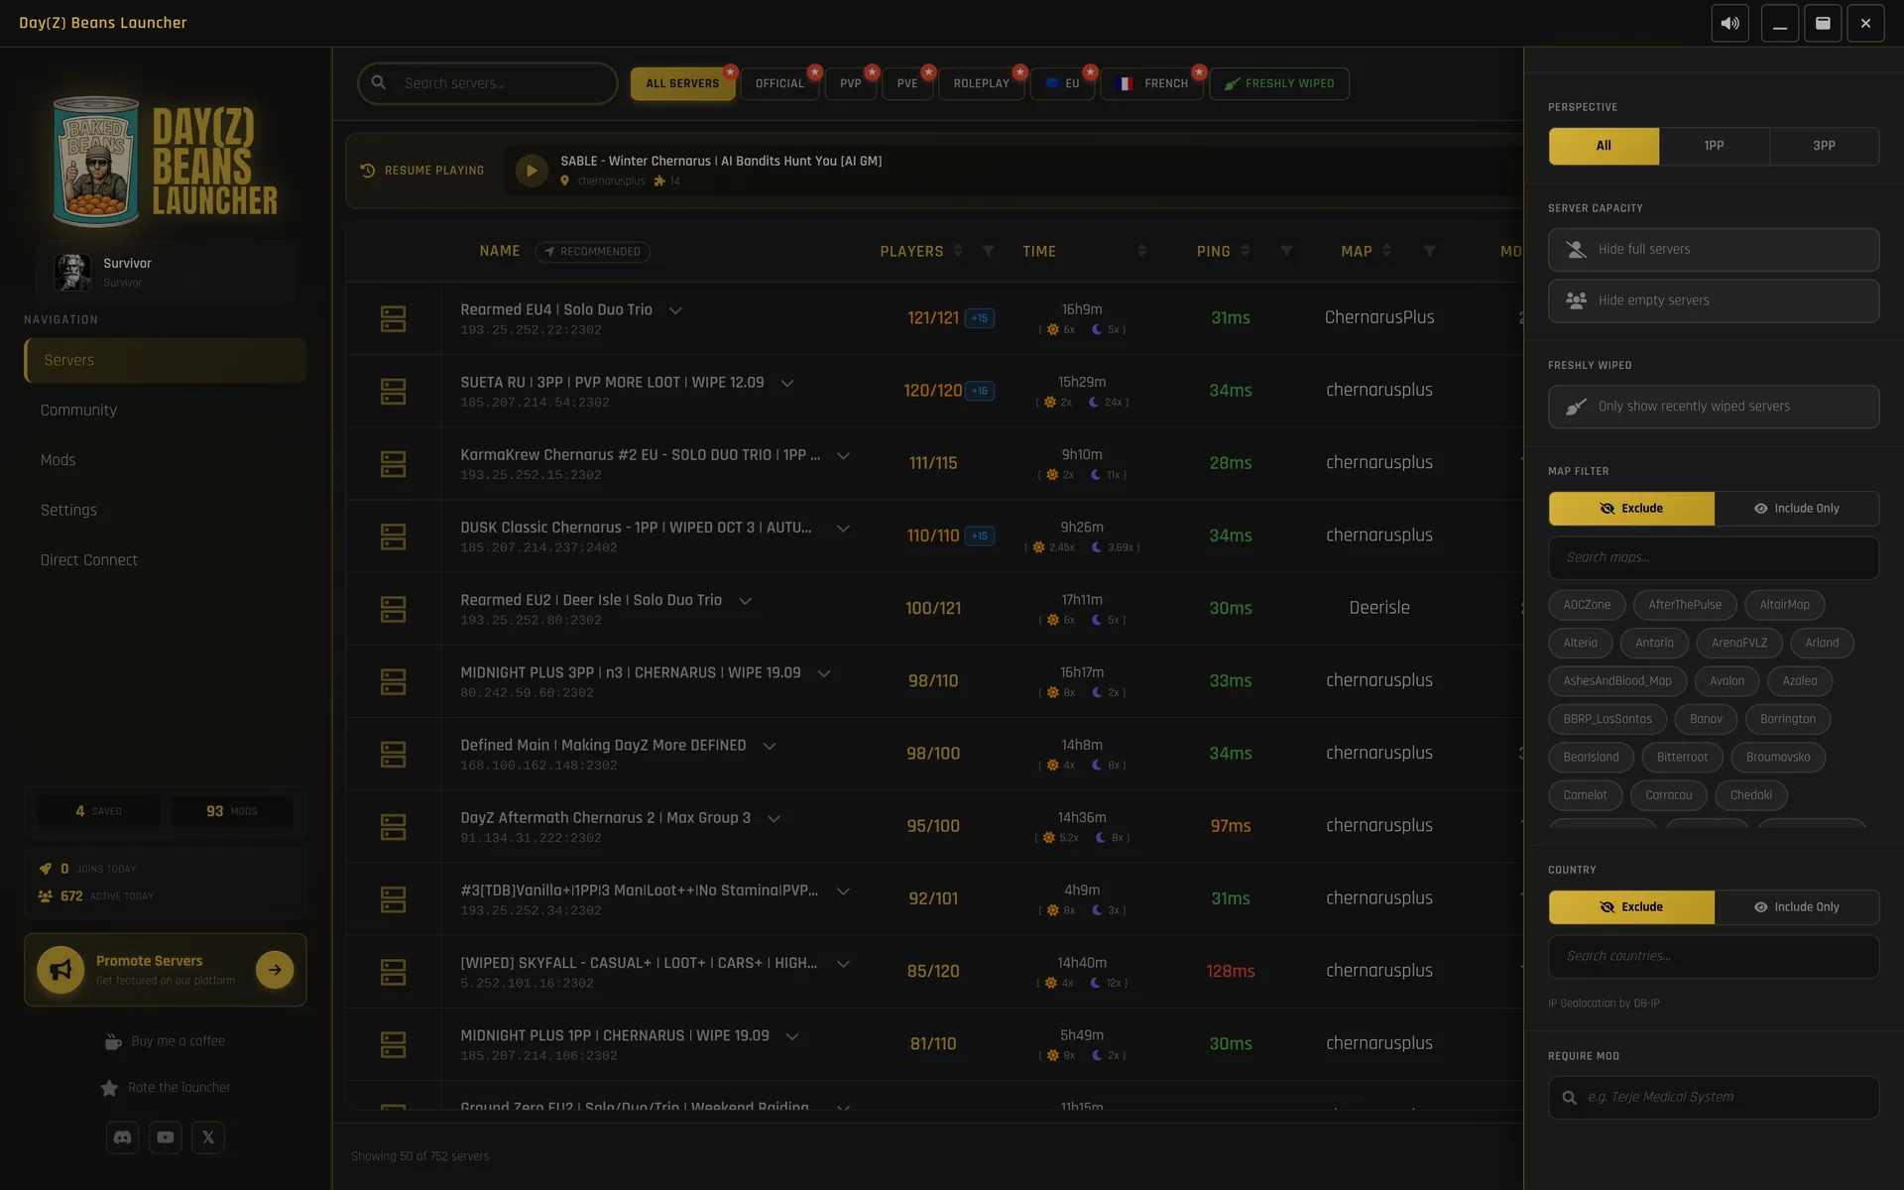
Task: Click the sound volume icon in title bar
Action: [x=1729, y=23]
